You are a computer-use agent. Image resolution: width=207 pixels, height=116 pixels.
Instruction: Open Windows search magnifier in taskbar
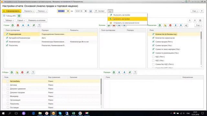click(10, 113)
